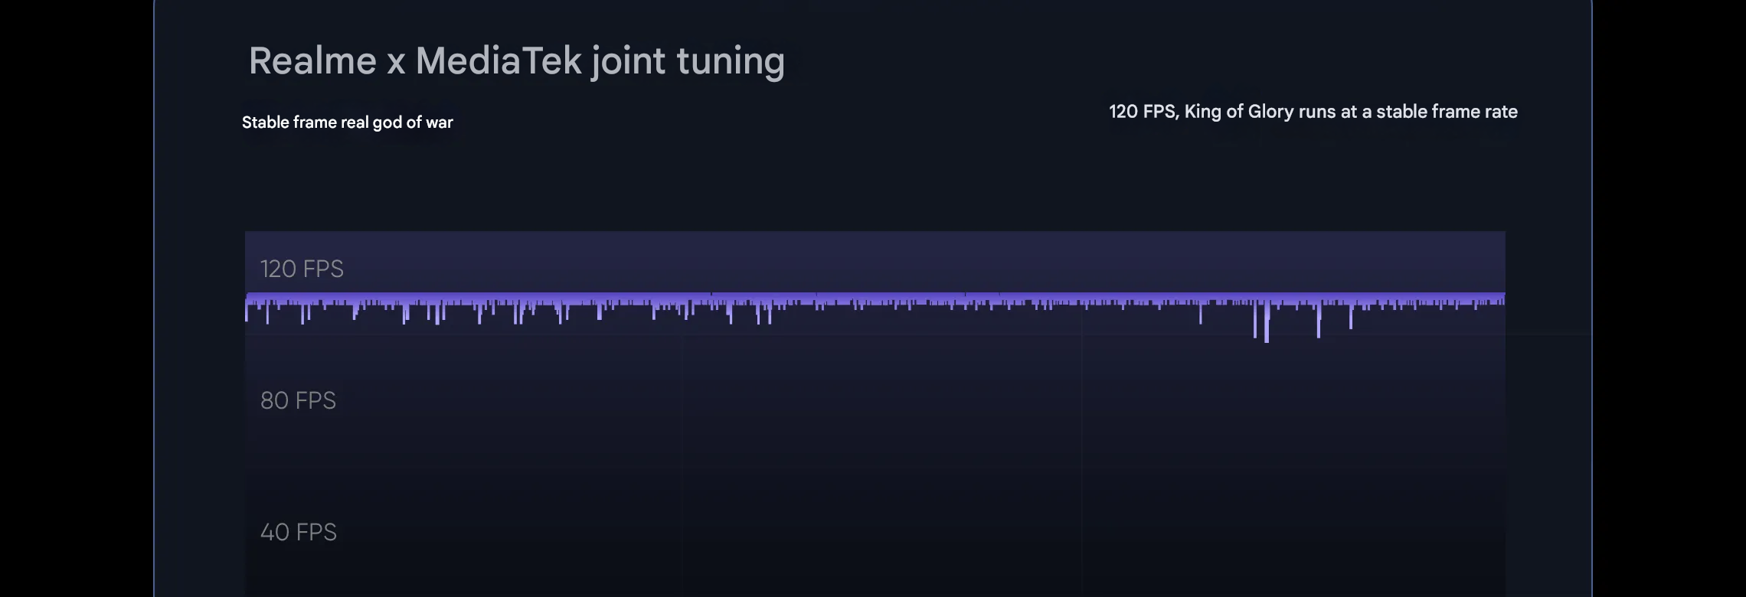The height and width of the screenshot is (597, 1746).
Task: Click the '40 FPS' axis label
Action: (298, 532)
